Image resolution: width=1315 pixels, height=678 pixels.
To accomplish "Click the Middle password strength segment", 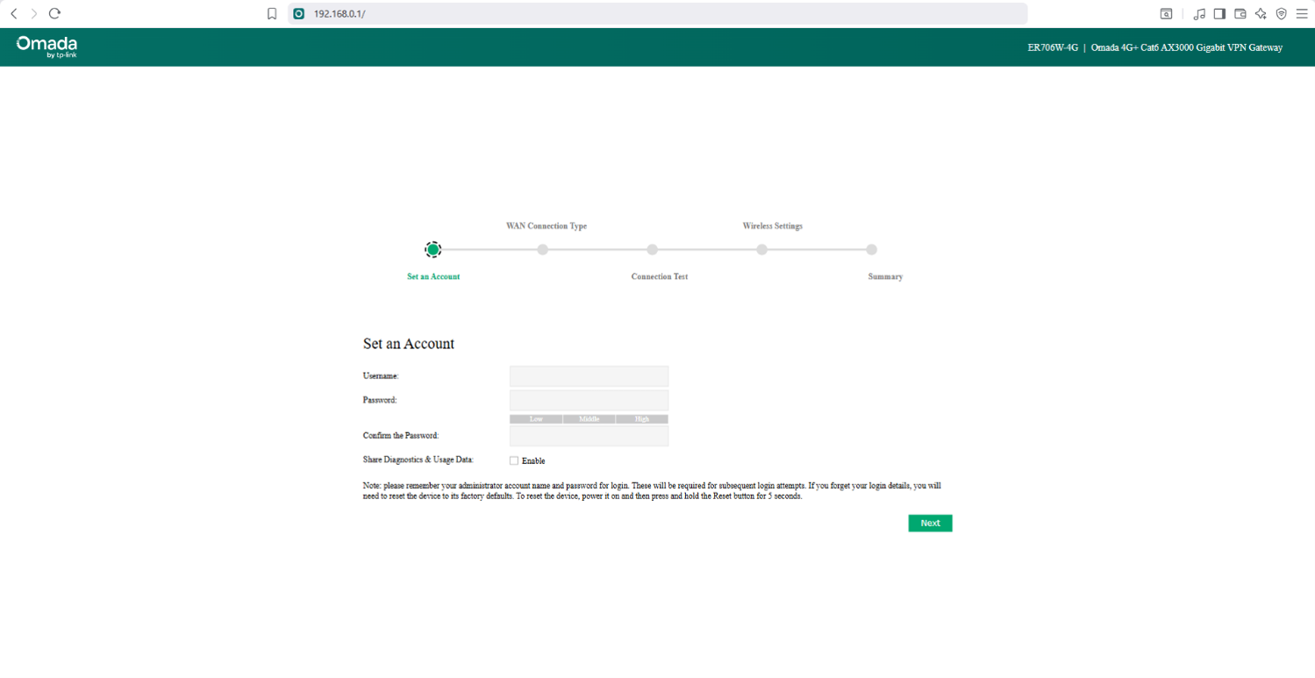I will point(590,419).
